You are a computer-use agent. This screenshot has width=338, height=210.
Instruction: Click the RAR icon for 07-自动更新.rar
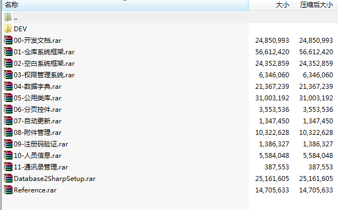pos(8,121)
